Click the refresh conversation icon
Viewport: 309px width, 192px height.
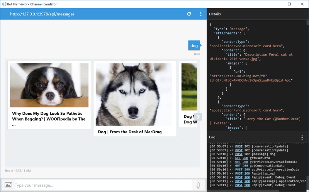(x=189, y=14)
